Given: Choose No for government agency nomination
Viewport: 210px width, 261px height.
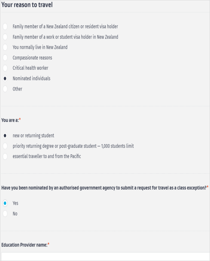Looking at the screenshot, I should click(x=5, y=213).
